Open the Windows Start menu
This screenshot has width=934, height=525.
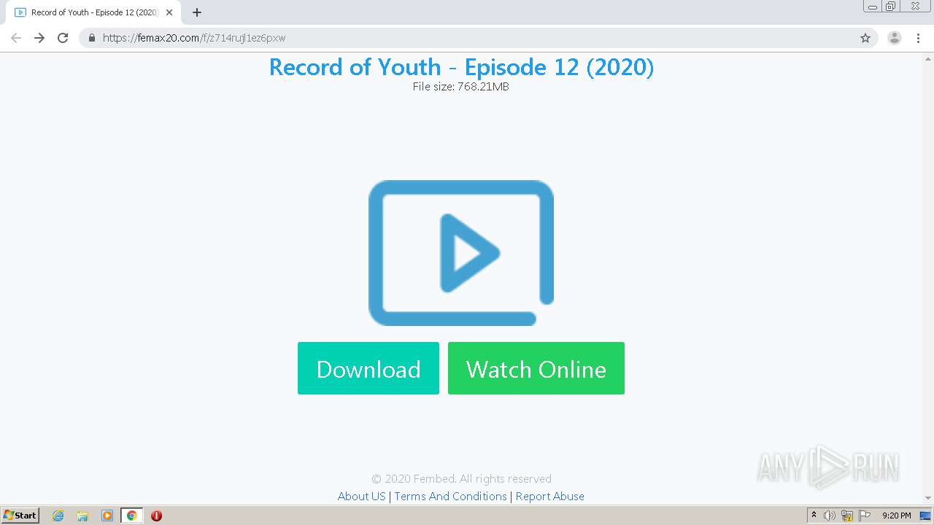tap(20, 515)
